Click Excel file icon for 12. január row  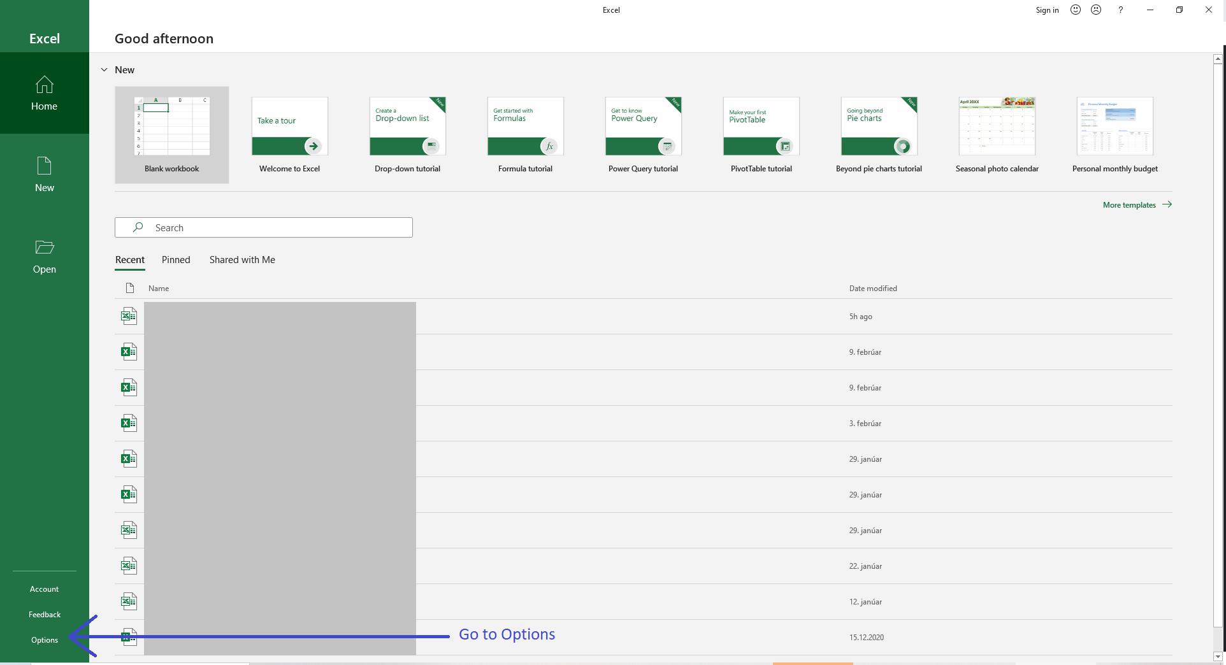pyautogui.click(x=129, y=601)
